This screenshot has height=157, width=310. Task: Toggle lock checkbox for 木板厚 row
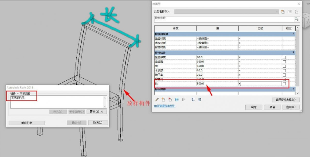point(284,71)
